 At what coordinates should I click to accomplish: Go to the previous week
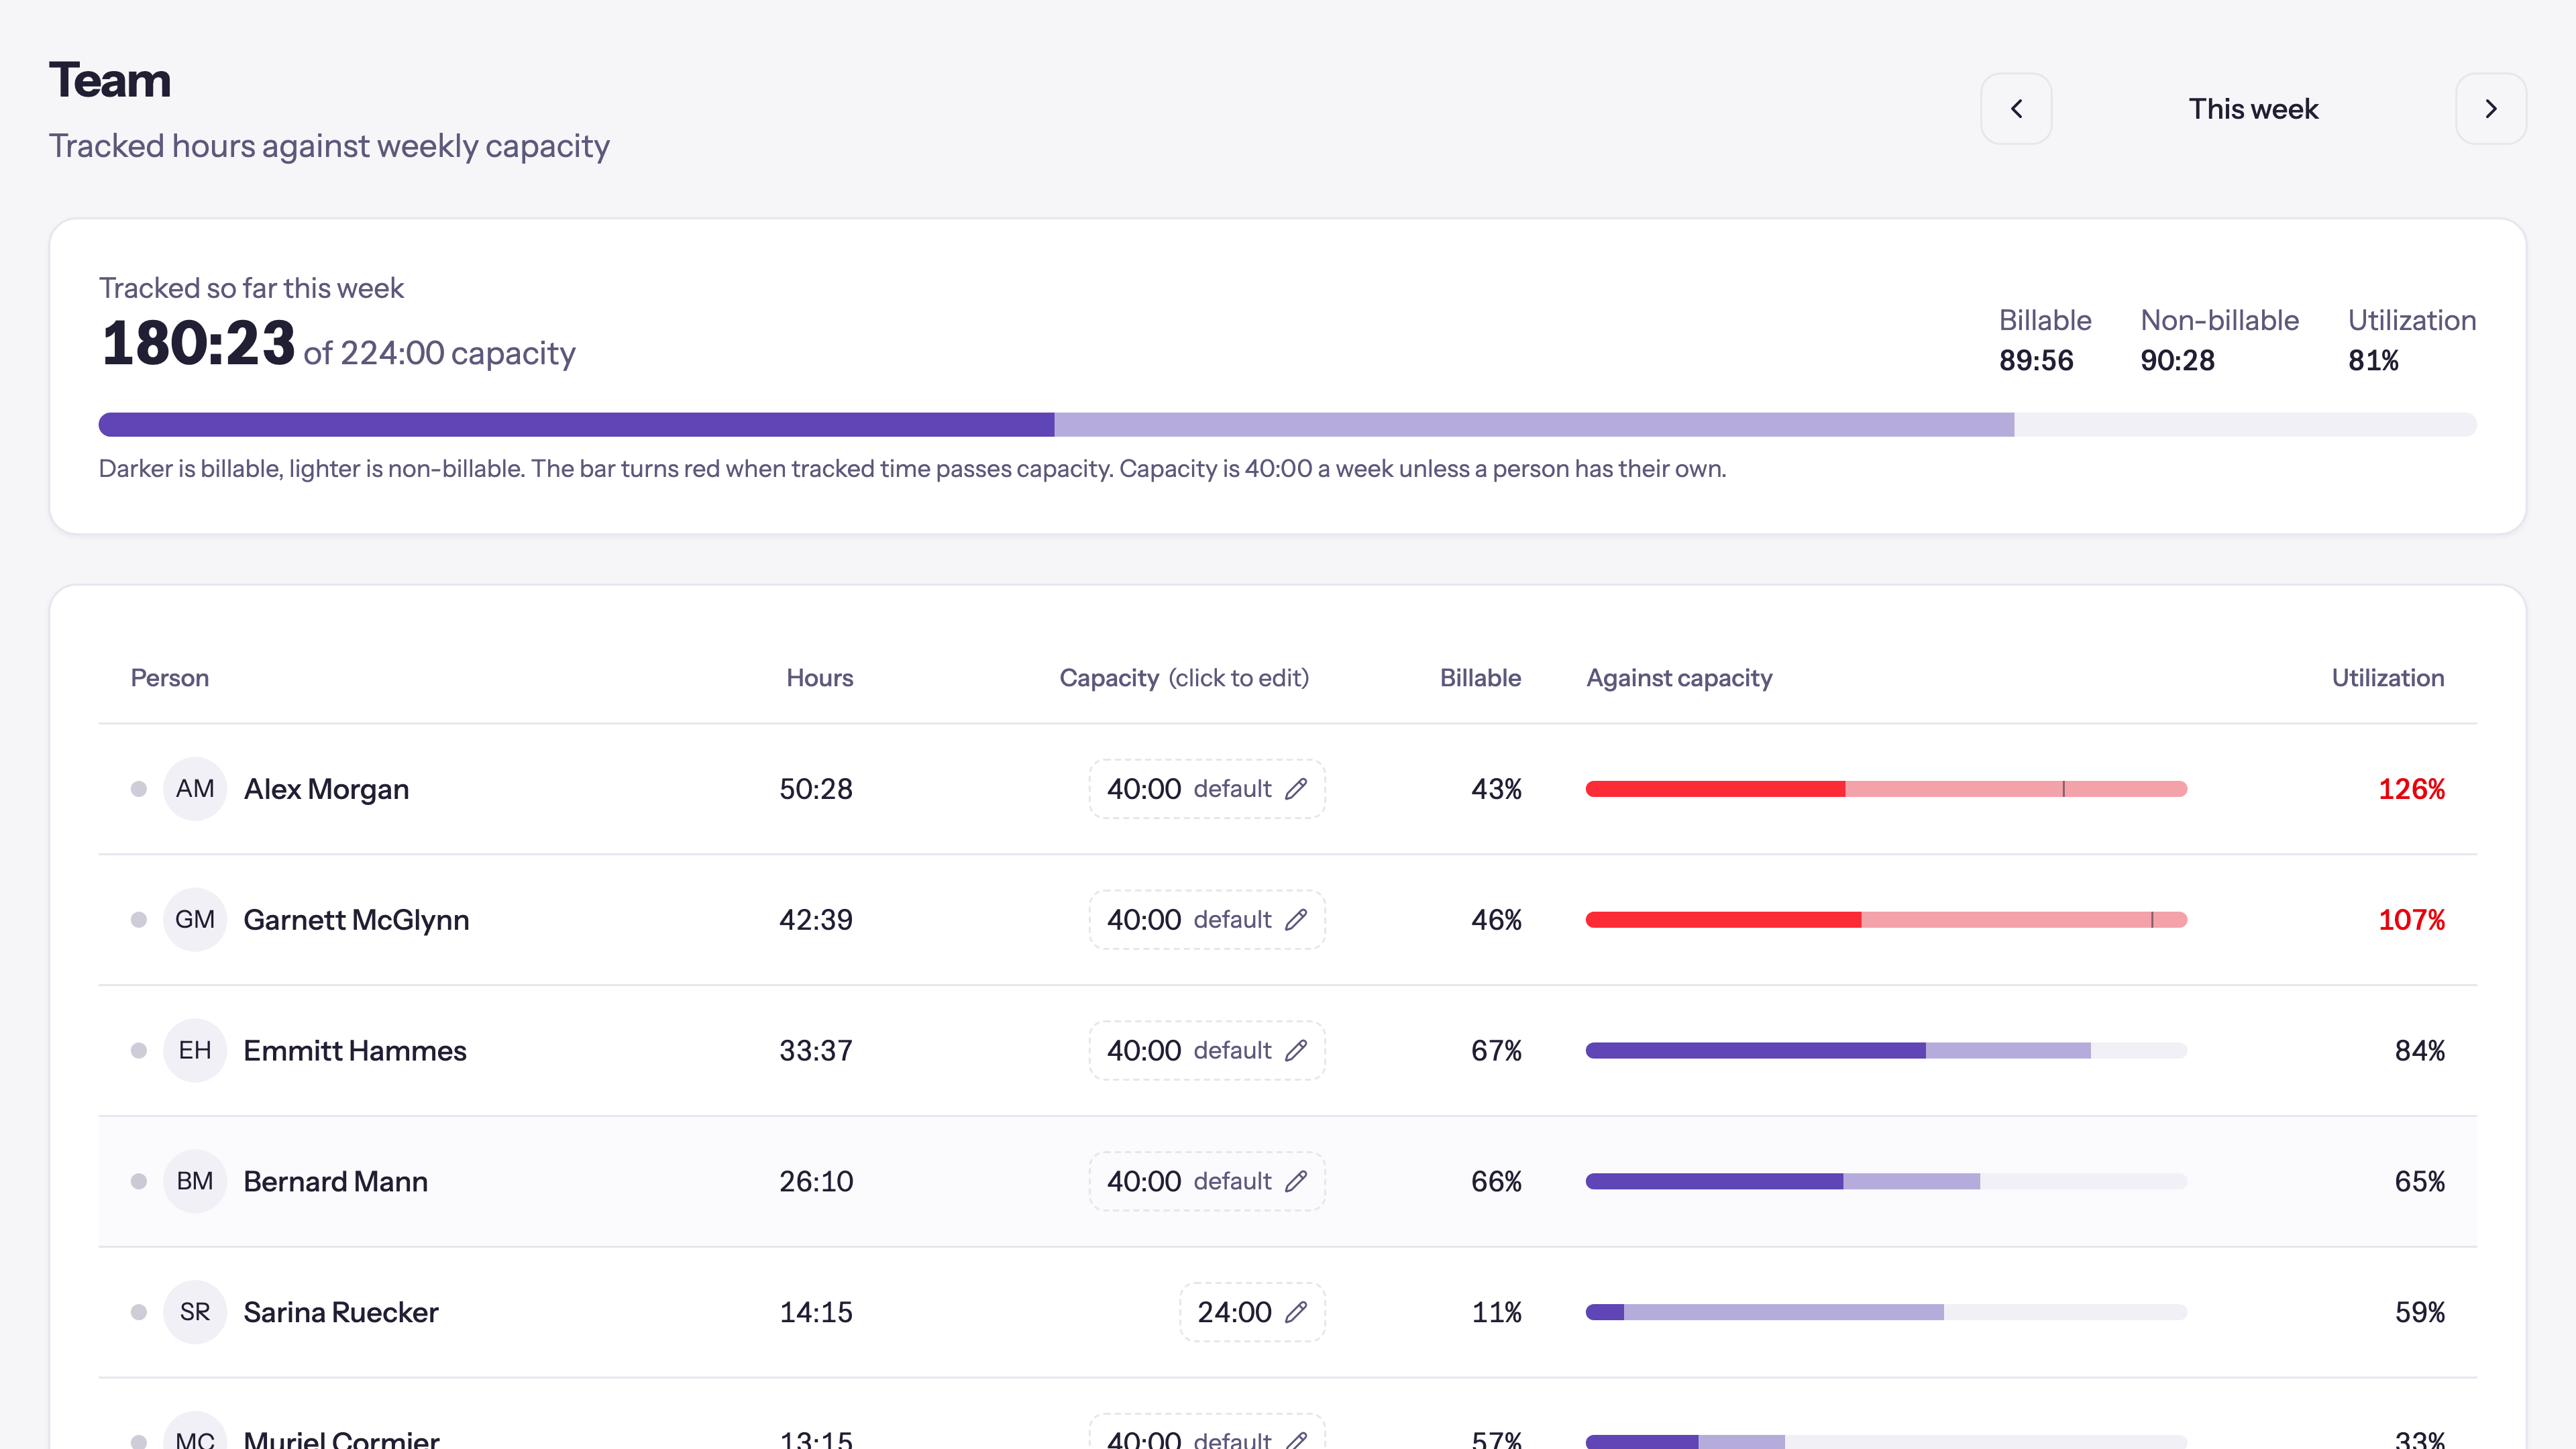pos(2016,109)
